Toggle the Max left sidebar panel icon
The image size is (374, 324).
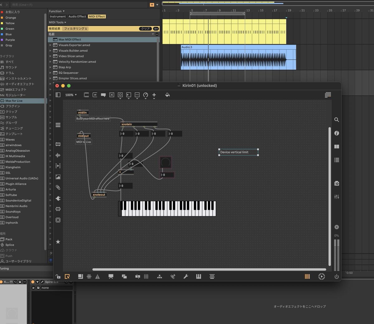point(58,95)
